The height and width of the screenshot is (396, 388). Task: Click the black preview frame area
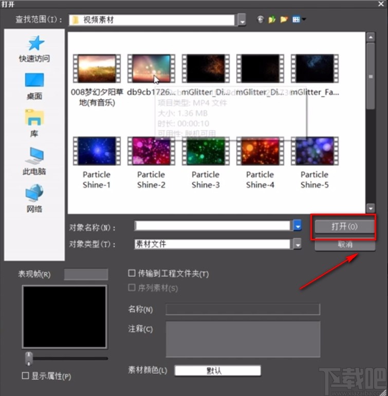coord(64,317)
